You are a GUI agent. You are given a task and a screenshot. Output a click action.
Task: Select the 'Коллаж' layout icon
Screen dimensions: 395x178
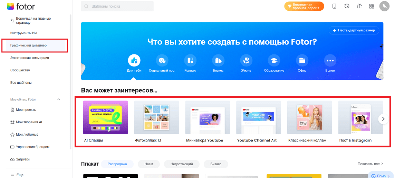click(x=190, y=61)
